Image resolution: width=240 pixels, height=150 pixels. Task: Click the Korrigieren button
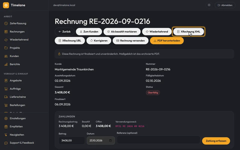99,40
